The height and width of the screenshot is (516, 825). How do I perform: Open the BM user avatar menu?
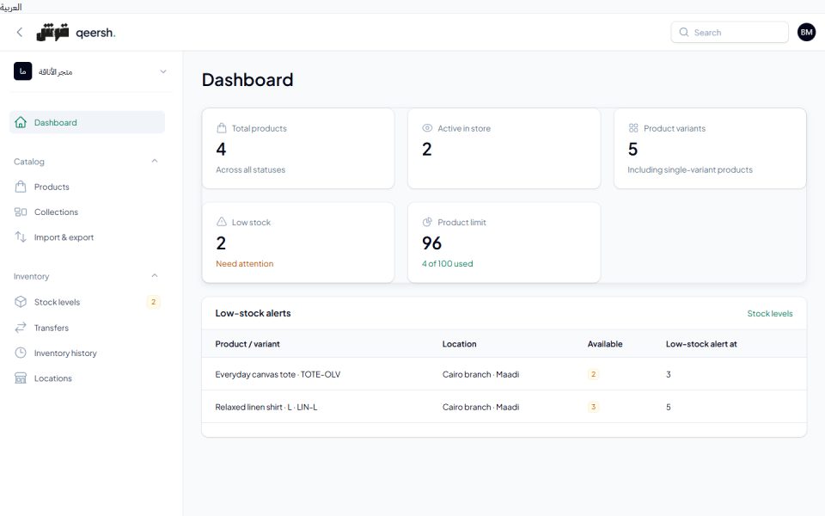click(x=806, y=32)
